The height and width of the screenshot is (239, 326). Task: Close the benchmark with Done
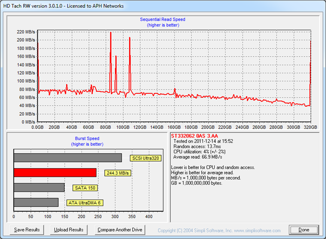304,230
